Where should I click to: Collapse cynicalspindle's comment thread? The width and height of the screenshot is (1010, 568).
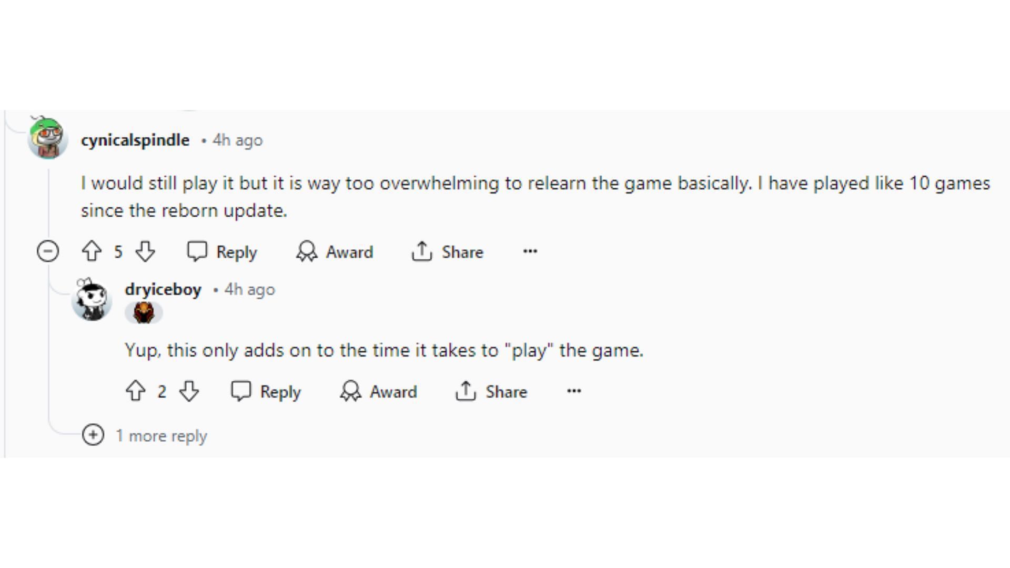[48, 251]
